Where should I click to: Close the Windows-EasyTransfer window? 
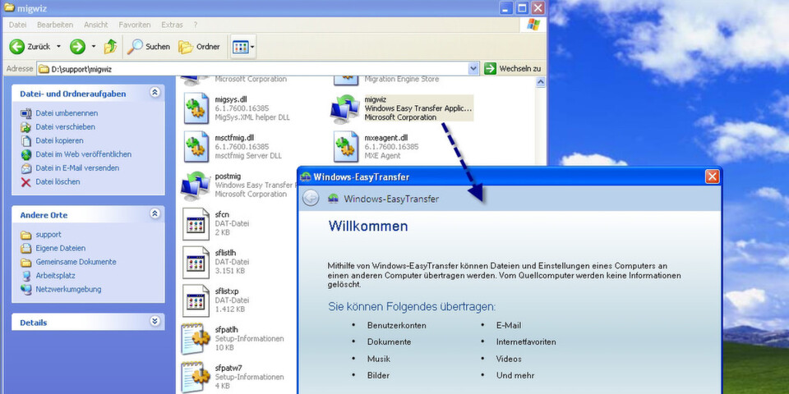712,176
